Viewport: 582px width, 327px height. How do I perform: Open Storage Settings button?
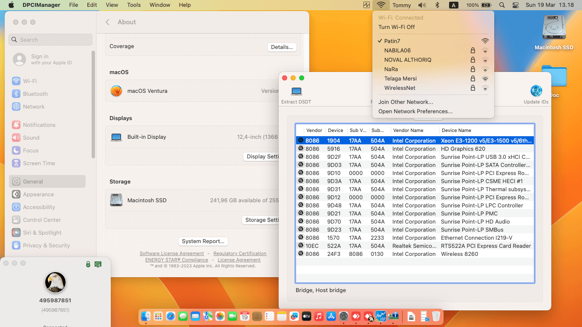click(x=261, y=220)
